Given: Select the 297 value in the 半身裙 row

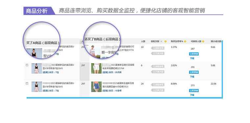Looking at the screenshot, I should point(83,84).
